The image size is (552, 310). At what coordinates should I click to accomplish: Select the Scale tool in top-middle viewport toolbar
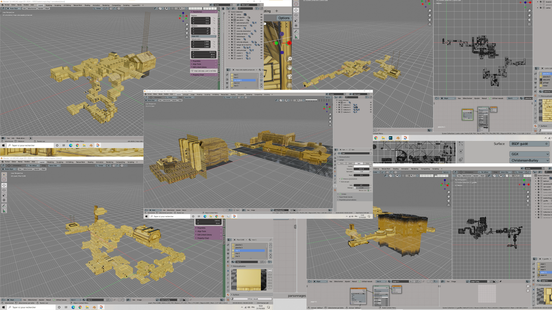296,20
